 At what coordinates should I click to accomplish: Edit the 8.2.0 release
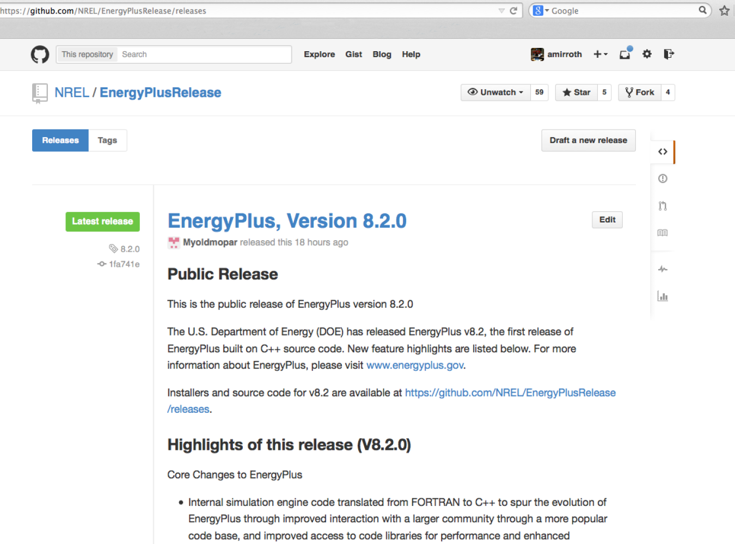[607, 220]
